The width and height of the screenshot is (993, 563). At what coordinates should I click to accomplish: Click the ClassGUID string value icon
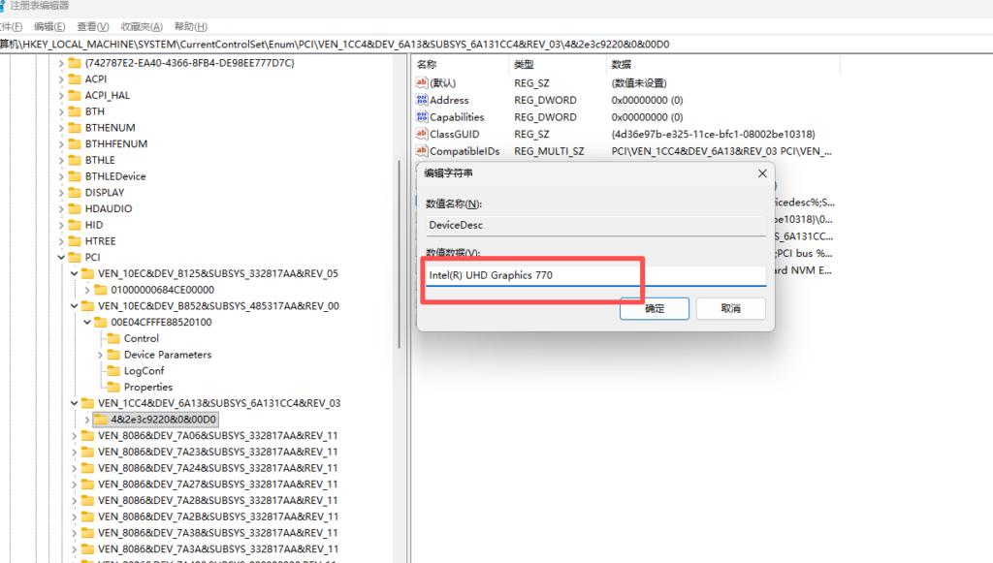tap(422, 134)
